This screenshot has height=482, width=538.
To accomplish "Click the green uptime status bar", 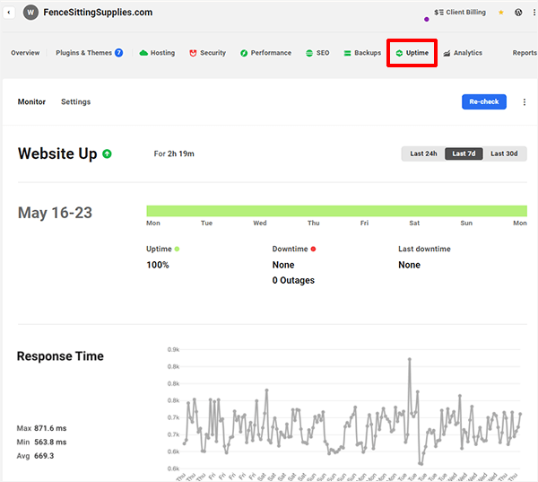I will point(336,211).
